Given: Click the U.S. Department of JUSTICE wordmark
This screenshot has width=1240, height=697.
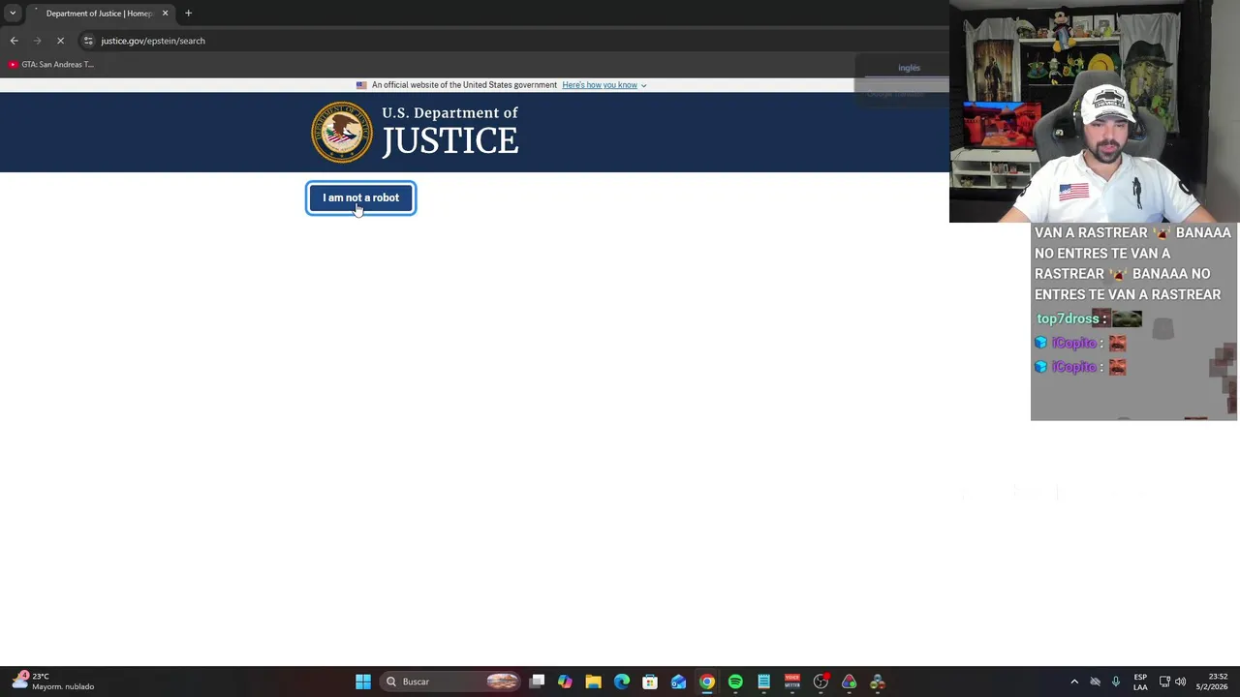Looking at the screenshot, I should pos(449,132).
